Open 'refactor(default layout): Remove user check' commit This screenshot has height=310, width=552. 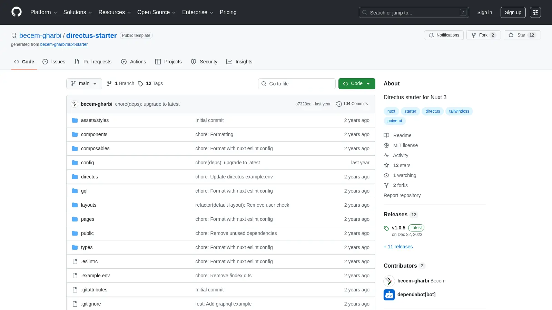(242, 205)
